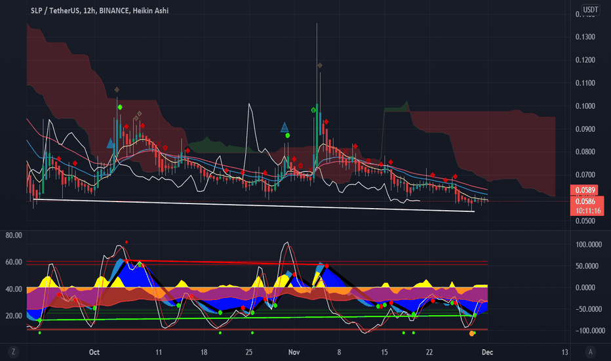611x361 pixels.
Task: Click the 0.1100 price axis value
Action: 585,83
